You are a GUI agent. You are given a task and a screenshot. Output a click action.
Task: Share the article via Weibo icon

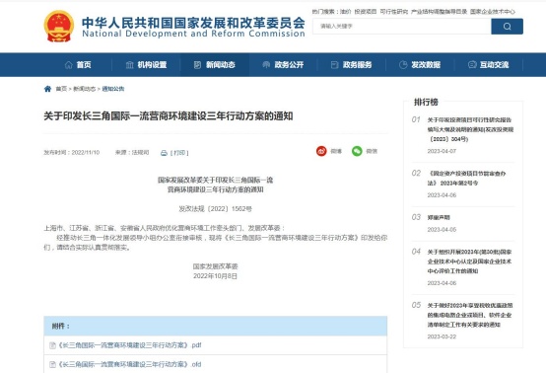(321, 151)
